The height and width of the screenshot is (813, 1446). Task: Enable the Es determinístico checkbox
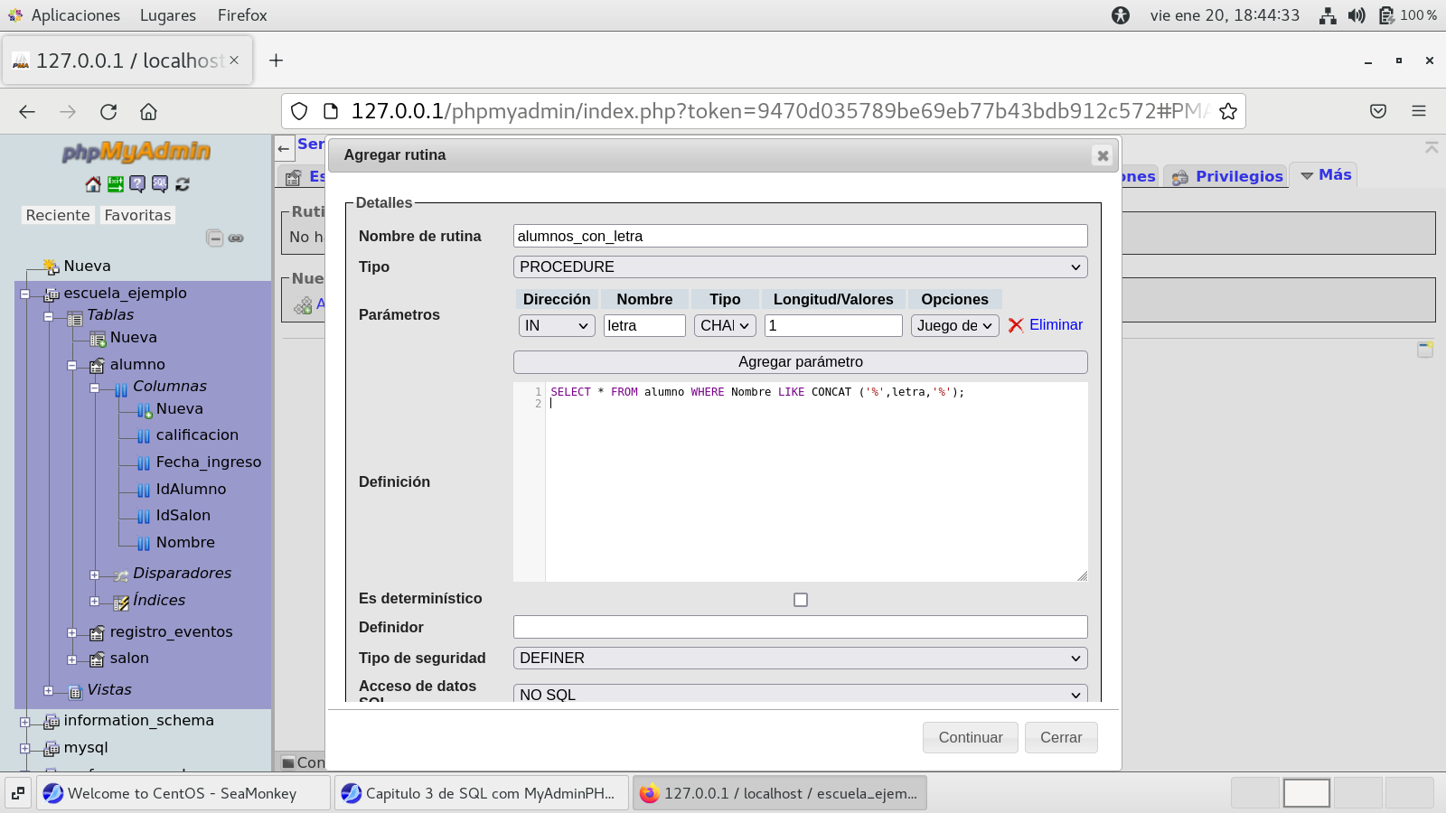coord(800,600)
